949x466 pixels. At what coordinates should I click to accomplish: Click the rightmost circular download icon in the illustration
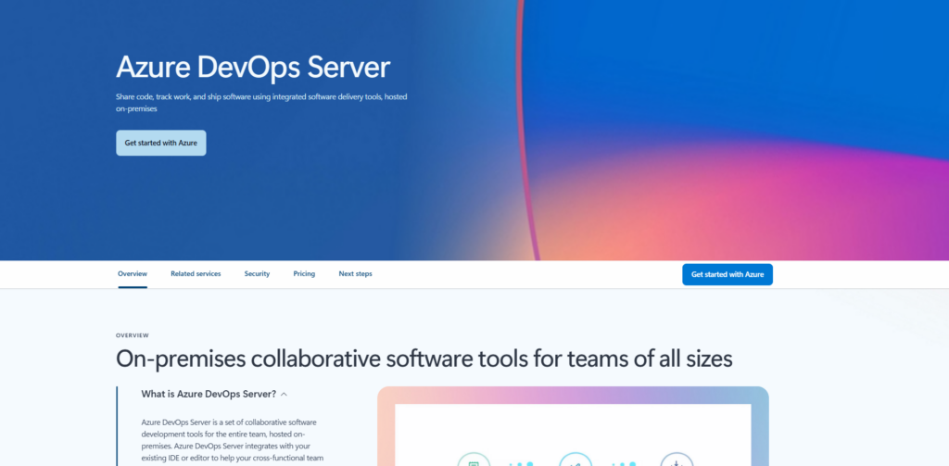(676, 460)
